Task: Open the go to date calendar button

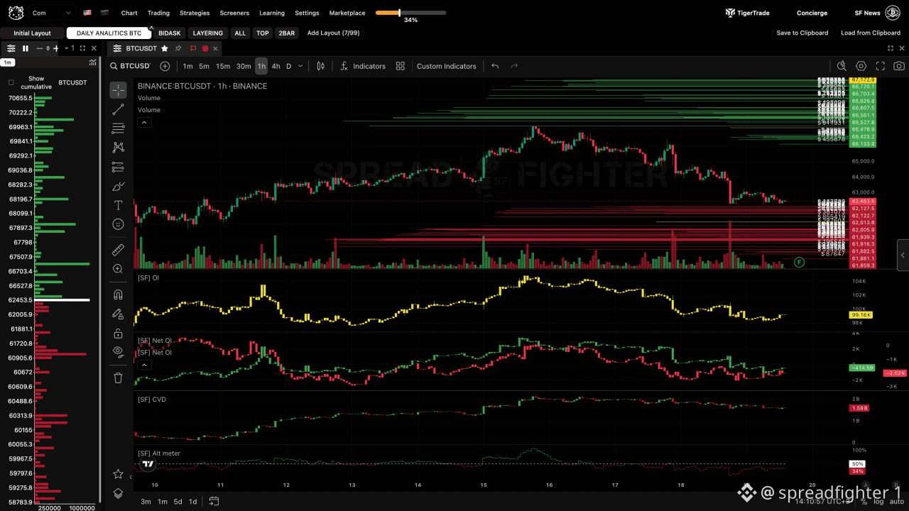Action: [x=214, y=501]
